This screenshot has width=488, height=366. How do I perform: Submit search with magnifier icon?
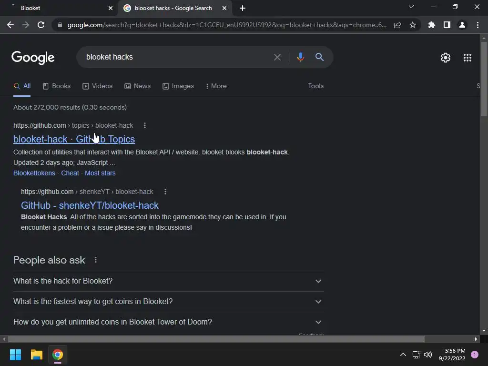(x=319, y=57)
